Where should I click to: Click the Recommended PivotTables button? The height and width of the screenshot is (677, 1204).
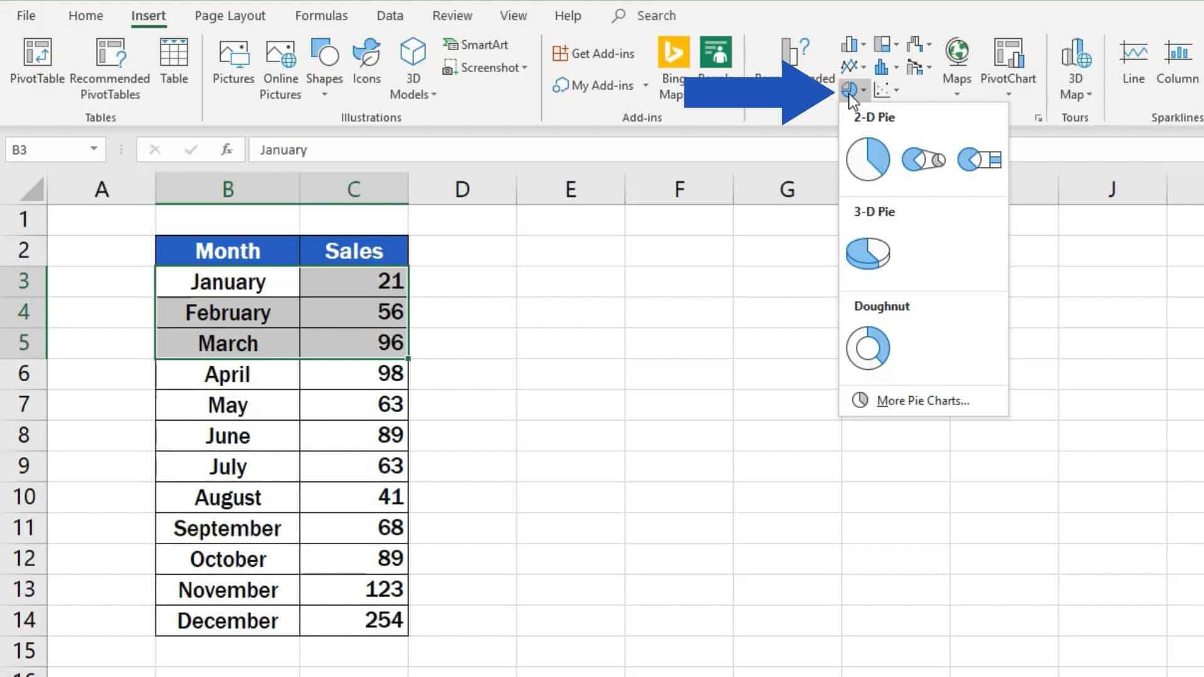coord(109,66)
